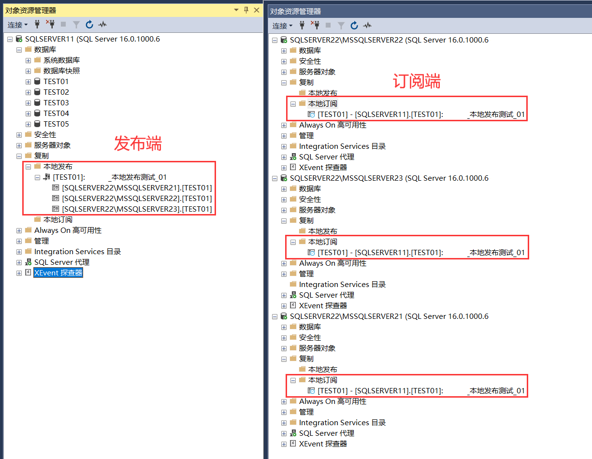The image size is (592, 459).
Task: Click the stop square icon in SQLSERVER22 panel toolbar
Action: tap(328, 25)
